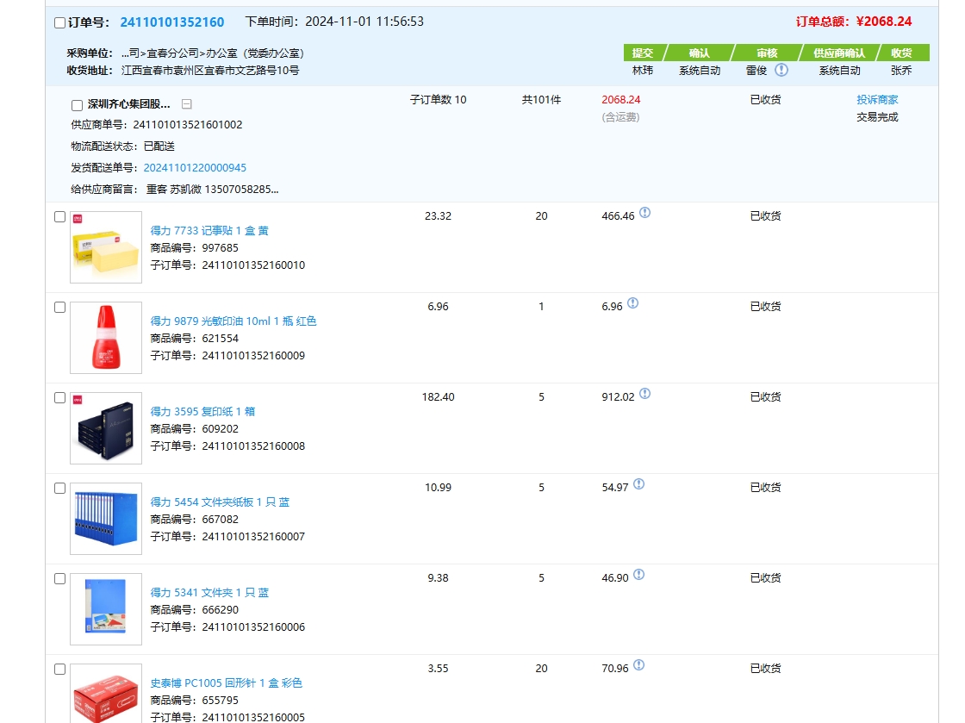
Task: Click info icon beside 46.90 amount
Action: point(638,575)
